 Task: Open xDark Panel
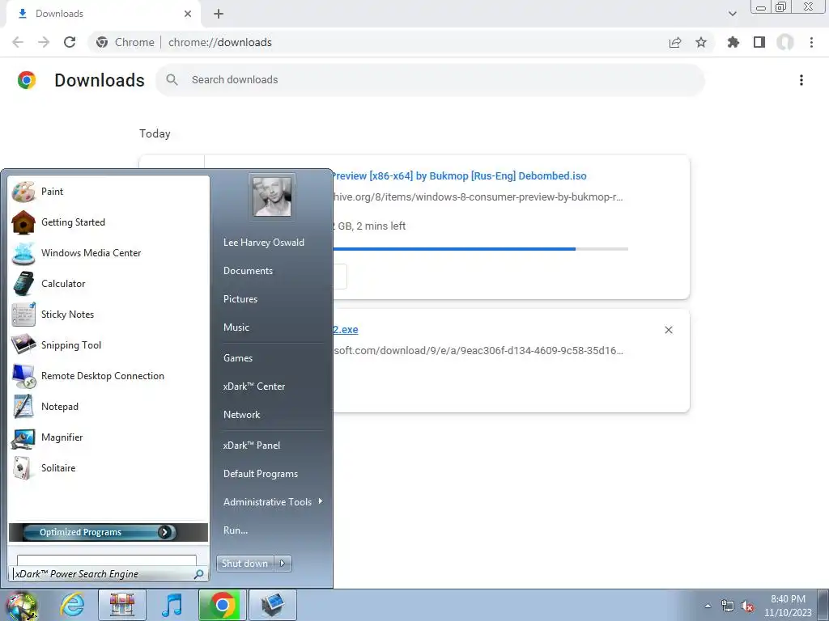pos(252,446)
